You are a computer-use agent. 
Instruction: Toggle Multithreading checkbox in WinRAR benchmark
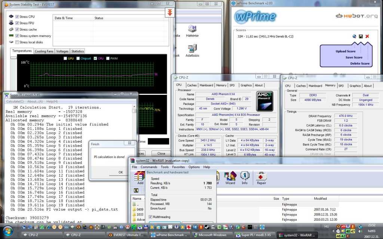150,217
